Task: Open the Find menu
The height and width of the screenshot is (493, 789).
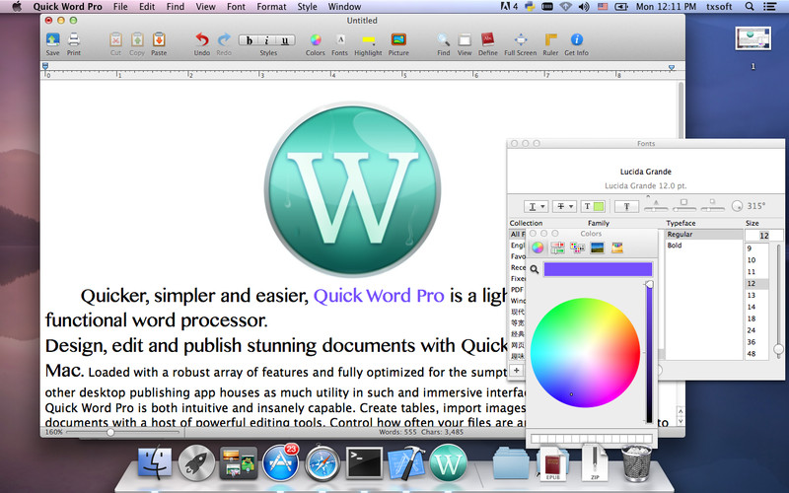Action: (176, 7)
